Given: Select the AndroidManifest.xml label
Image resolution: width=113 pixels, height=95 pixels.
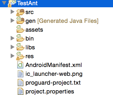Looking at the screenshot, I should click(x=54, y=65).
